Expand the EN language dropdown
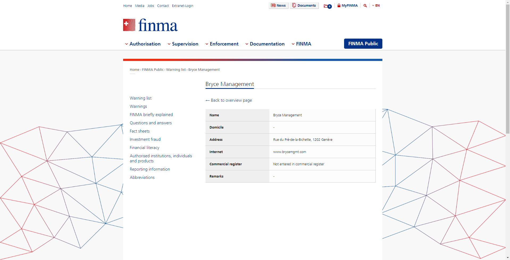 [376, 6]
